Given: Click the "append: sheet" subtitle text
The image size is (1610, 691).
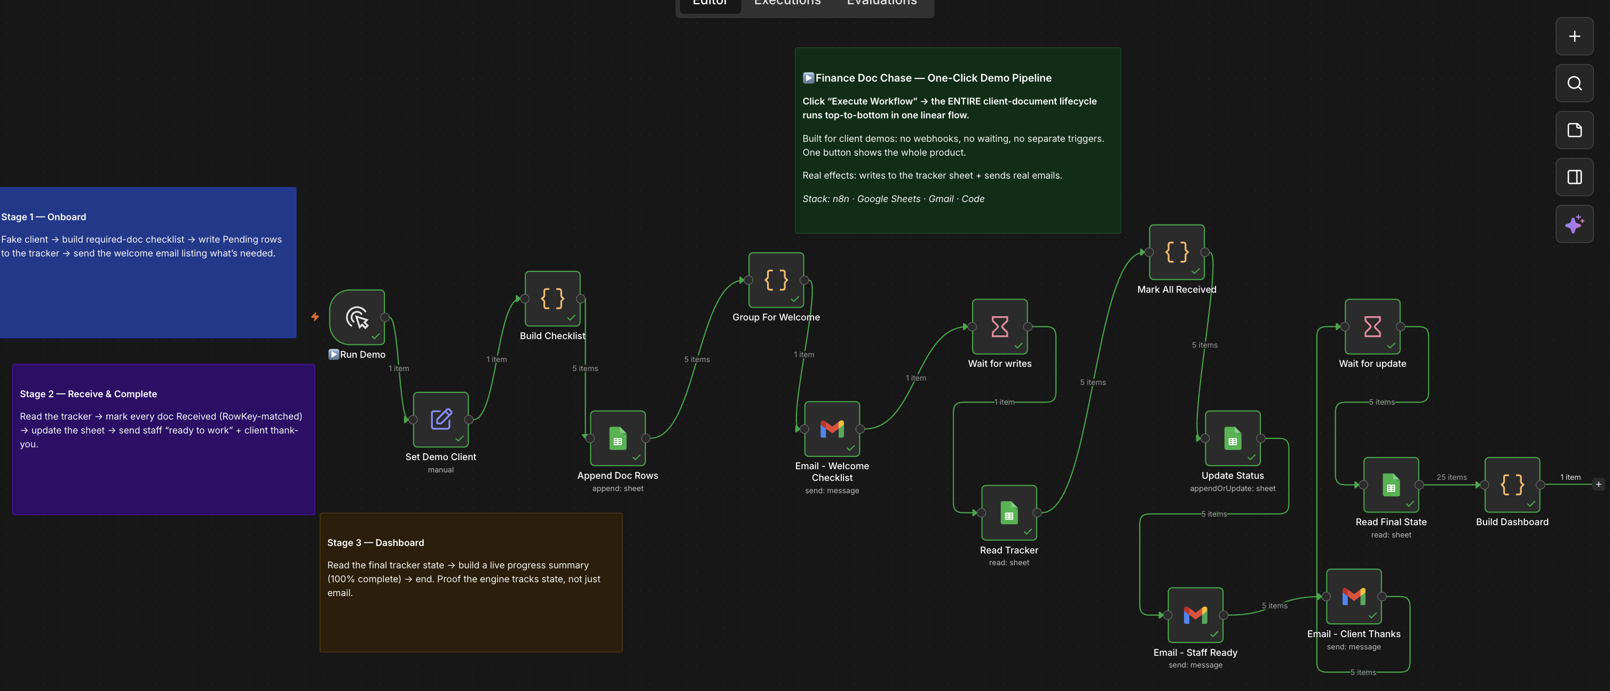Looking at the screenshot, I should click(618, 489).
